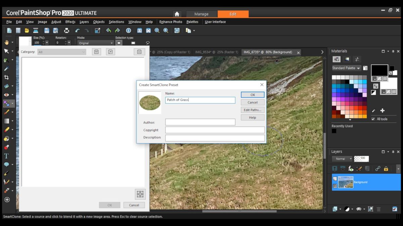Viewport: 403px width, 226px height.
Task: Open the Effects menu
Action: click(x=70, y=22)
